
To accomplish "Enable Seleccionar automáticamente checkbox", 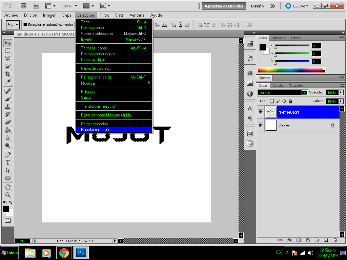I will (x=25, y=25).
